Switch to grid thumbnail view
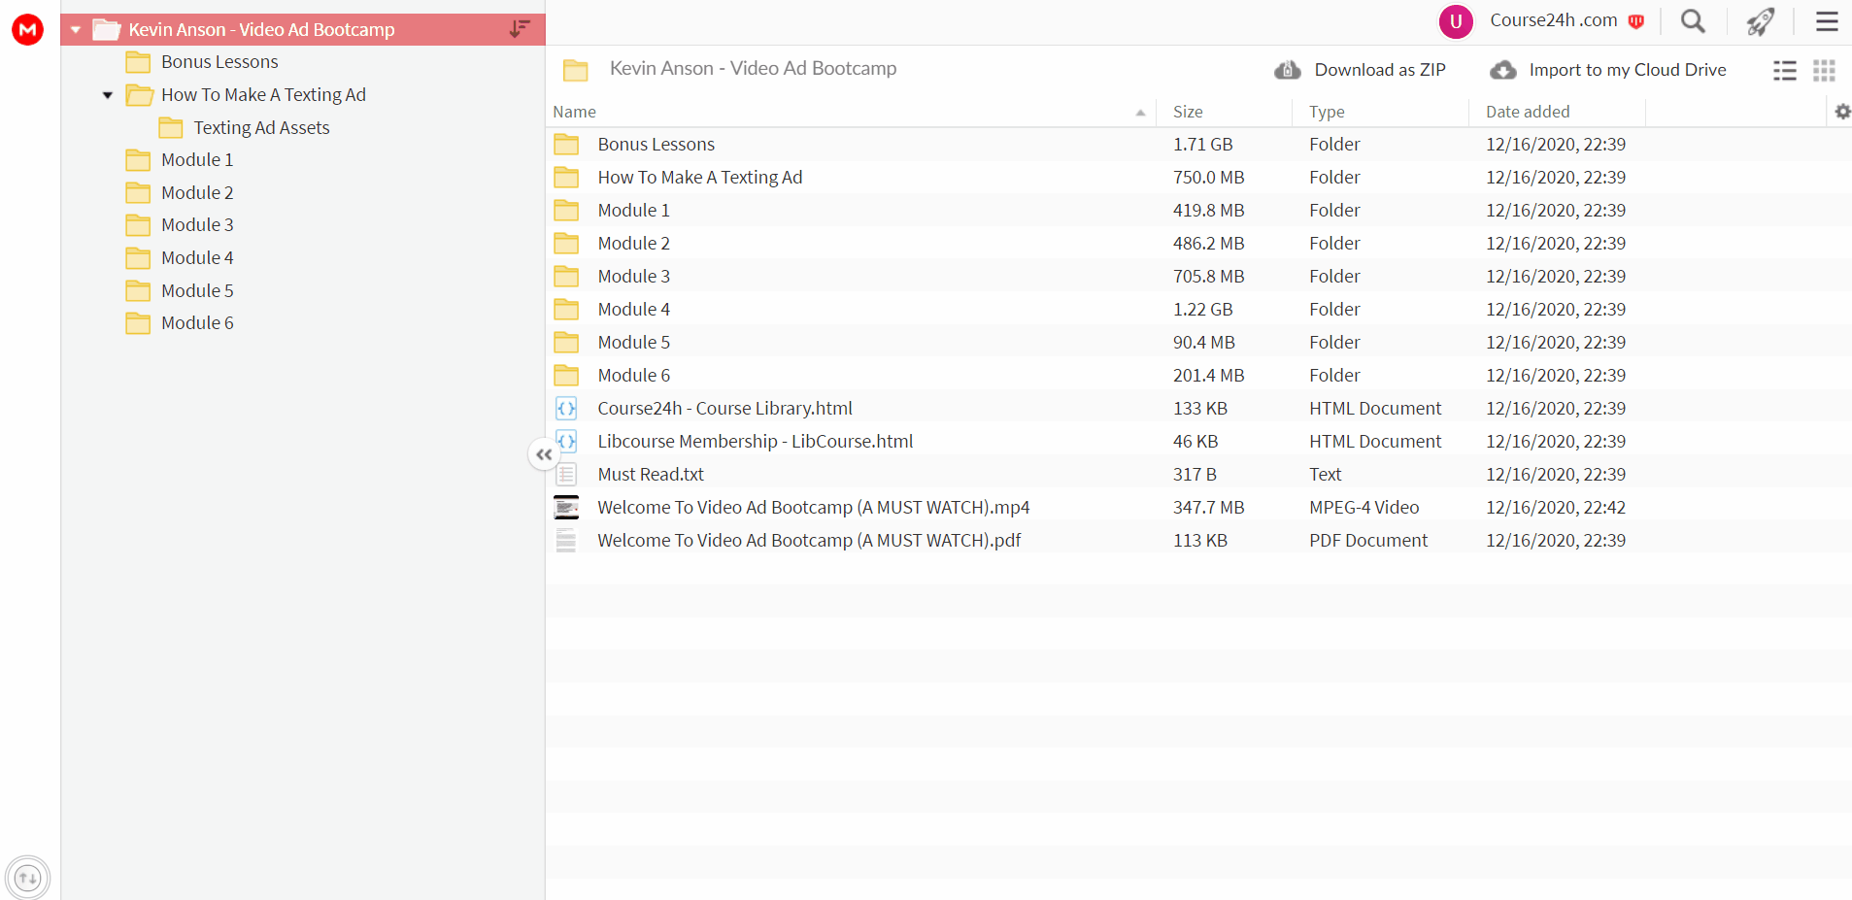Viewport: 1852px width, 900px height. point(1824,70)
